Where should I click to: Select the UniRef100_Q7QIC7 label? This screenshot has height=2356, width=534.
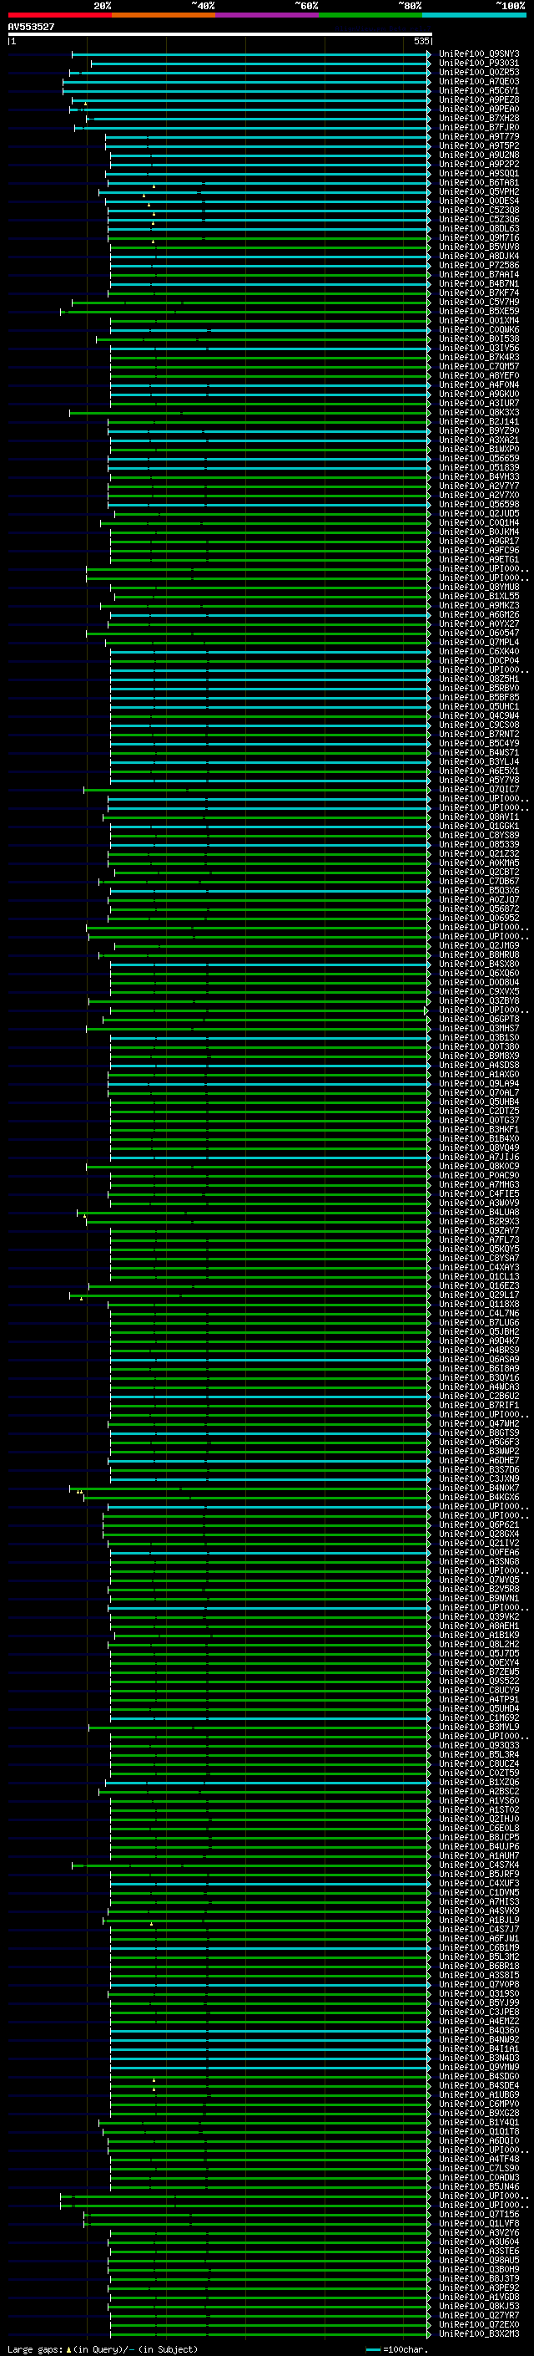[x=479, y=789]
